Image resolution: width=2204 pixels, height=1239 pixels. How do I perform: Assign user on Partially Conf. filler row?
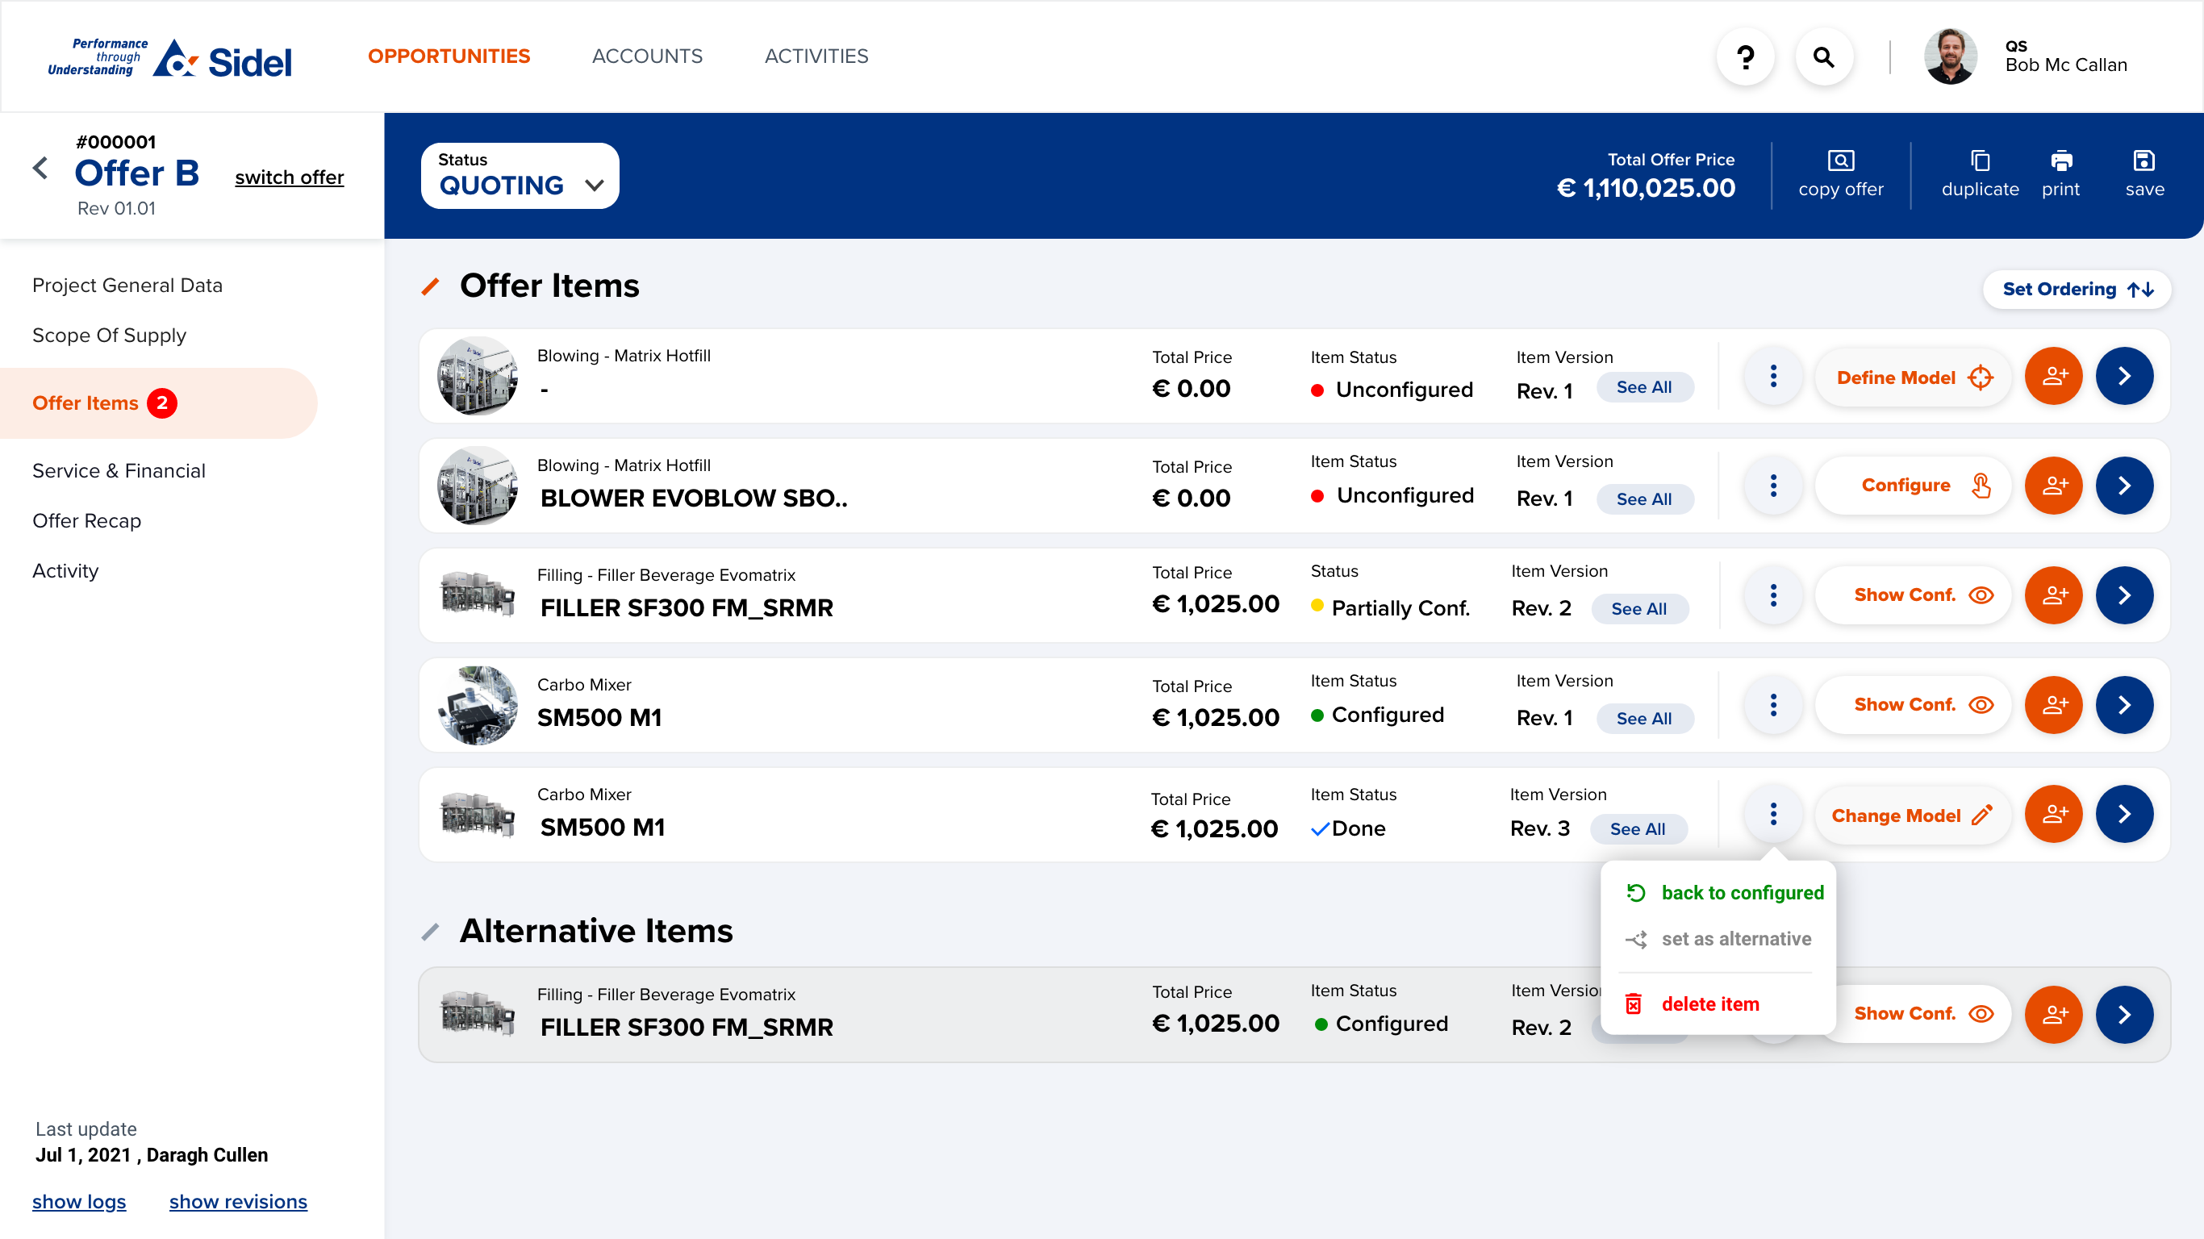[2052, 594]
